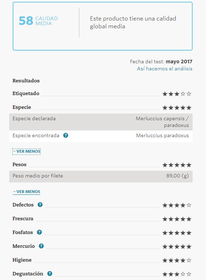Viewport: 206px width, 280px height.
Task: Collapse Especie details with Ver menos
Action: point(26,151)
